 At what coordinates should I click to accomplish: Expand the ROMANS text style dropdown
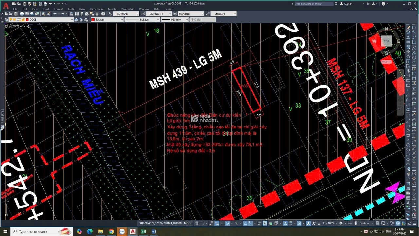coord(137,14)
